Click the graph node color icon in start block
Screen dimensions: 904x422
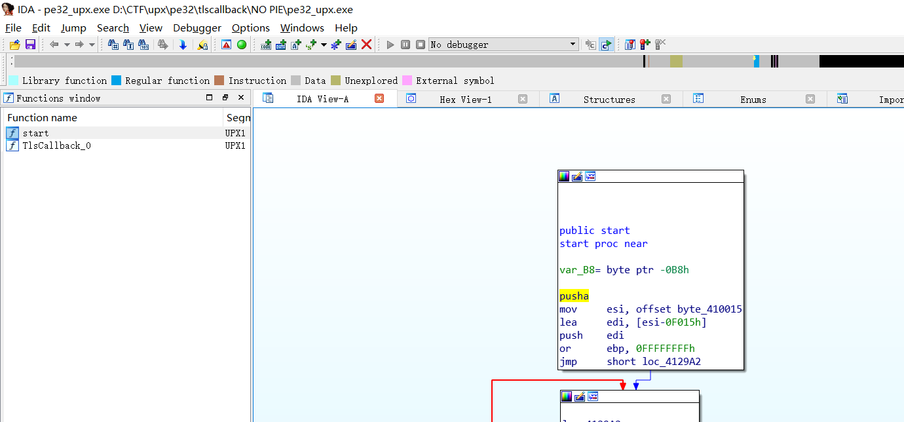click(564, 176)
